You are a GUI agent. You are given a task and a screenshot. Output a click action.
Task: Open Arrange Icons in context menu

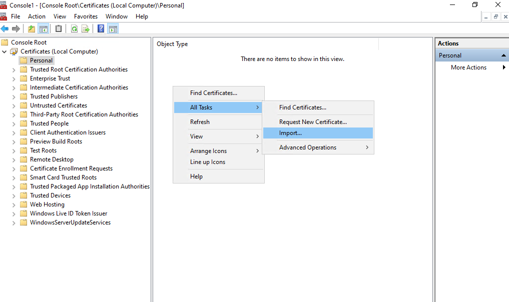[219, 151]
